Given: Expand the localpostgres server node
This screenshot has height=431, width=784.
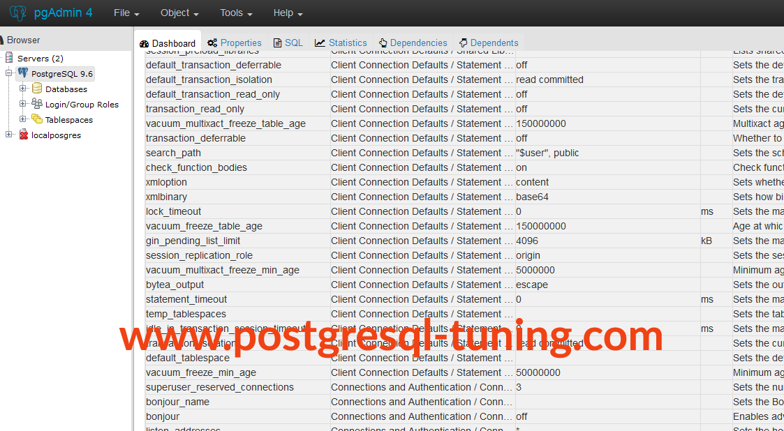Looking at the screenshot, I should [x=8, y=135].
